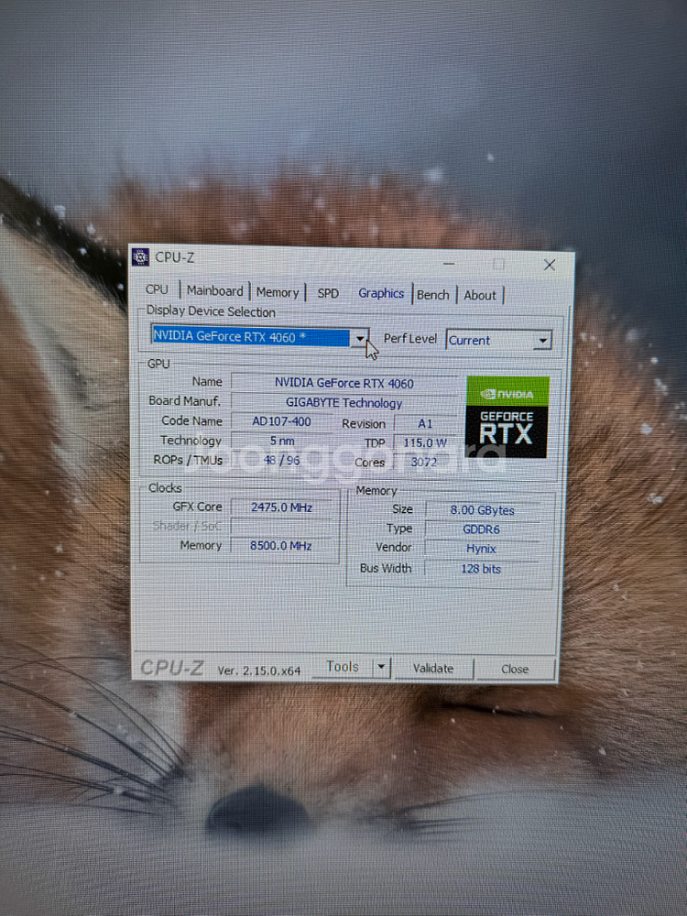Viewport: 687px width, 916px height.
Task: Click the memory size 8.00 GBytes value
Action: click(482, 510)
